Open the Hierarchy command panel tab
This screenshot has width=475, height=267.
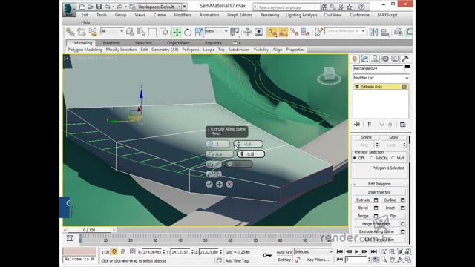coord(375,59)
